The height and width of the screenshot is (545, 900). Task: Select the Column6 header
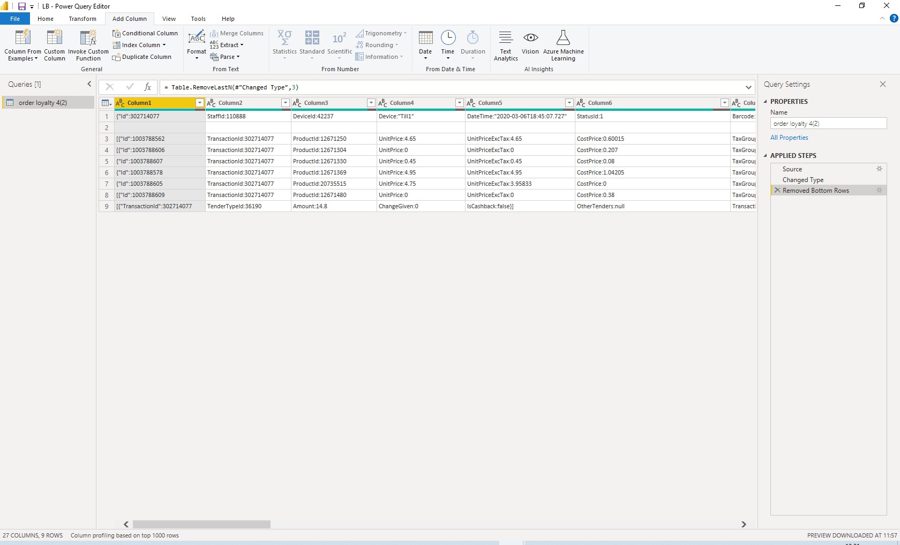(x=652, y=103)
